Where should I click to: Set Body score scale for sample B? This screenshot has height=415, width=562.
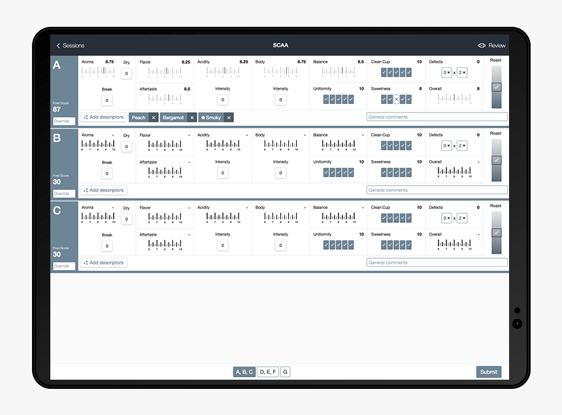280,145
